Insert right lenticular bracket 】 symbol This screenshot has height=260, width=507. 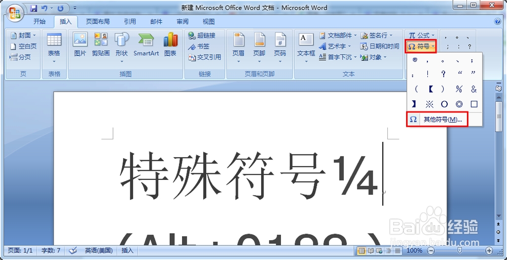[x=414, y=104]
